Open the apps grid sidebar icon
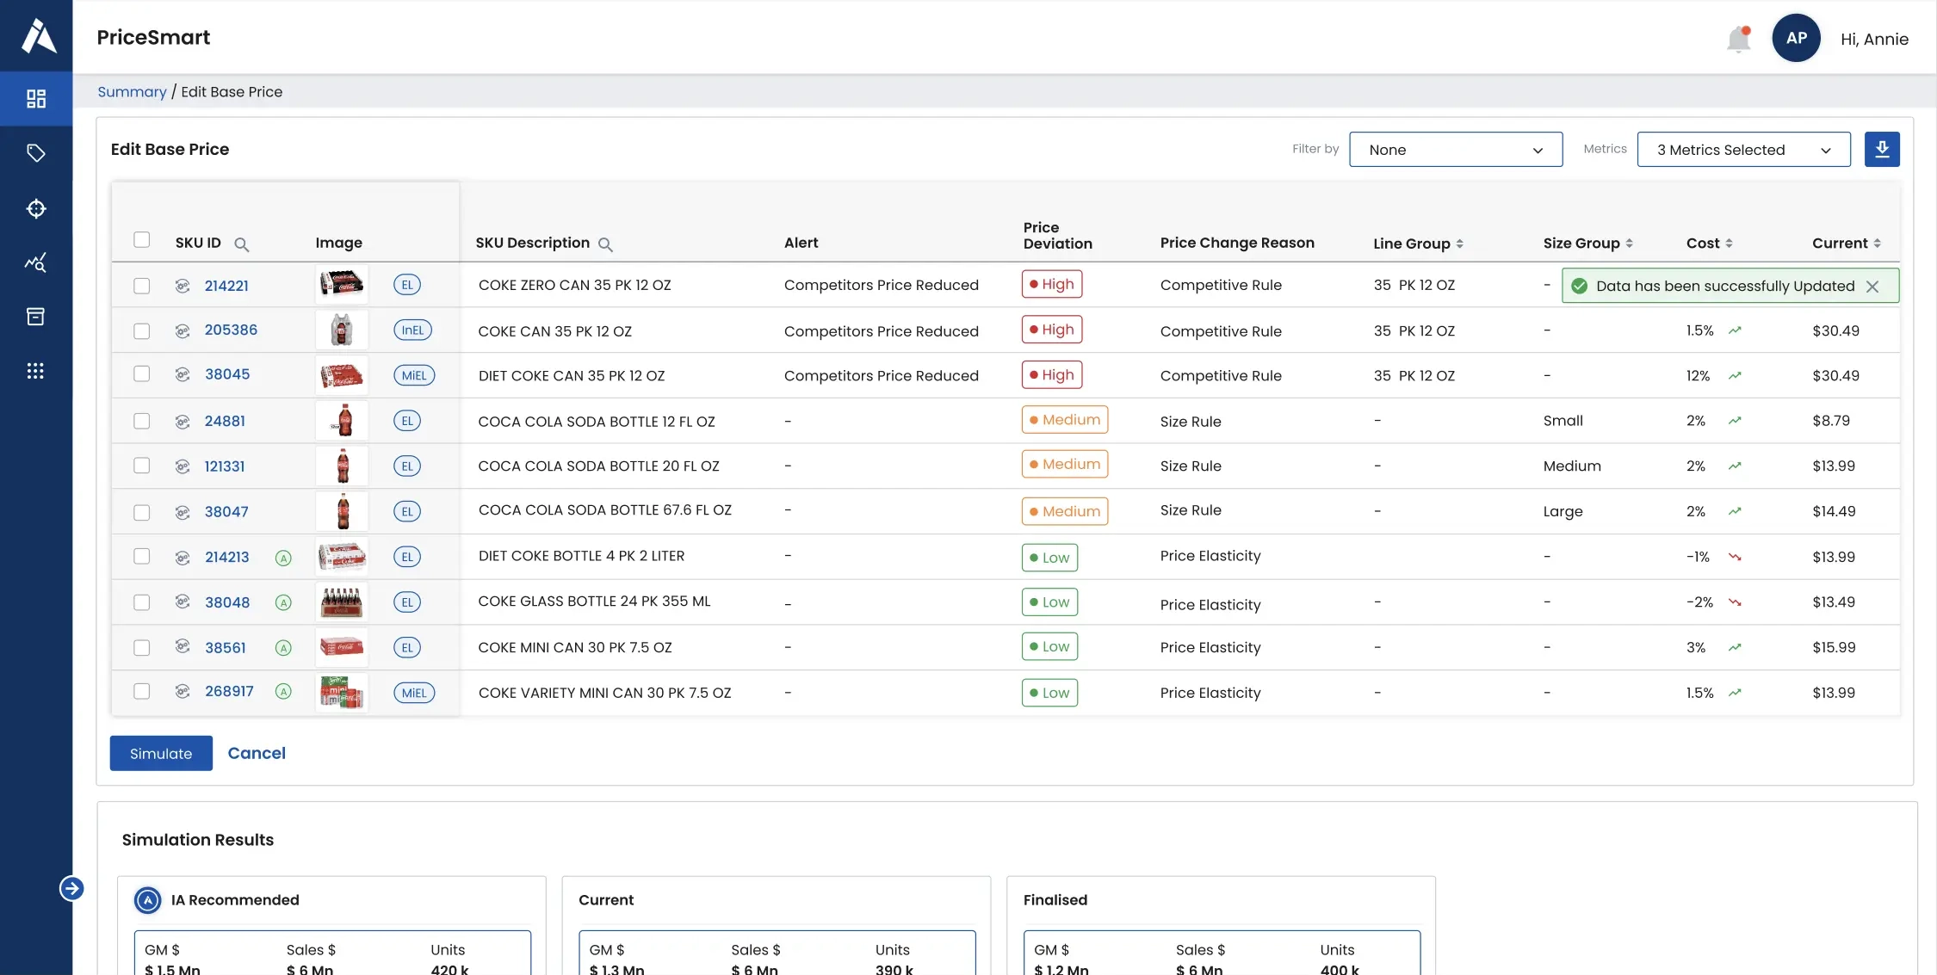This screenshot has width=1937, height=975. pos(36,371)
